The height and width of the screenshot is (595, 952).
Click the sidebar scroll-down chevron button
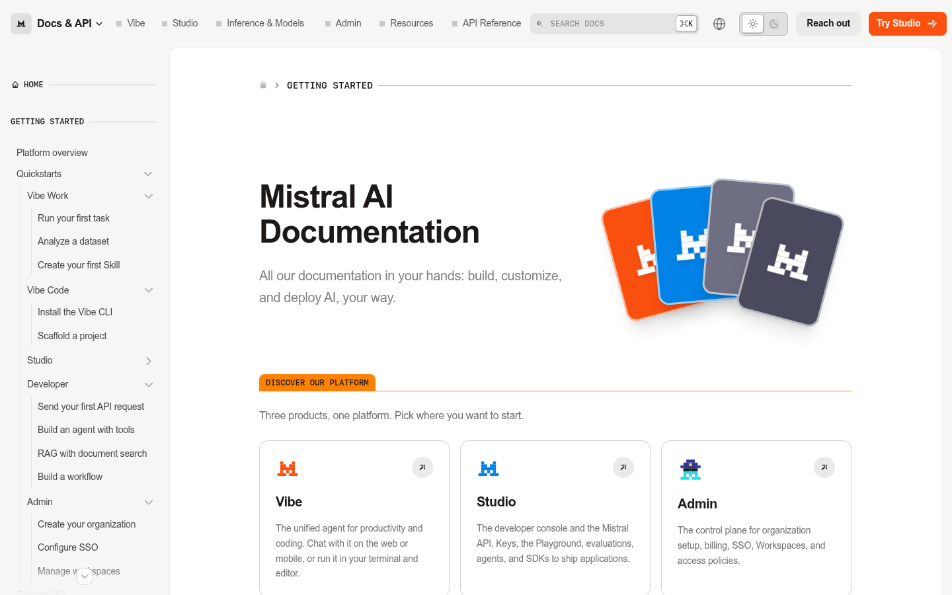click(x=85, y=576)
